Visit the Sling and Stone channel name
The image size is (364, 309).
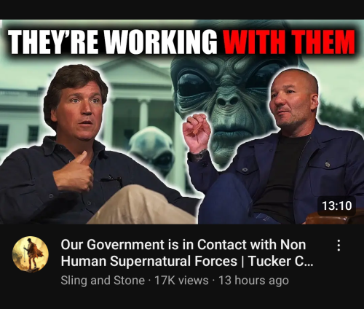tap(103, 281)
